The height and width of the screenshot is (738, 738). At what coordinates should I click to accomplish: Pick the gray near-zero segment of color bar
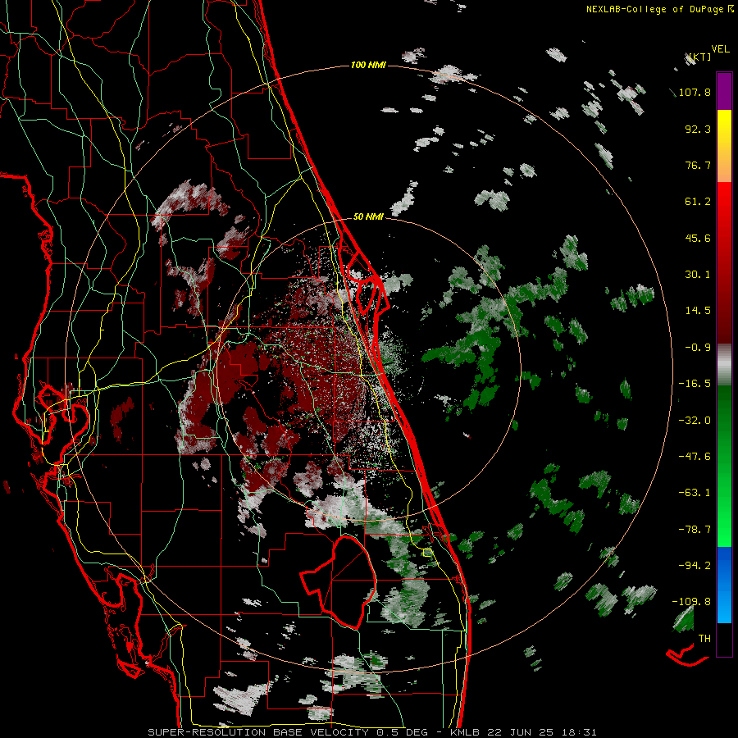(x=724, y=365)
